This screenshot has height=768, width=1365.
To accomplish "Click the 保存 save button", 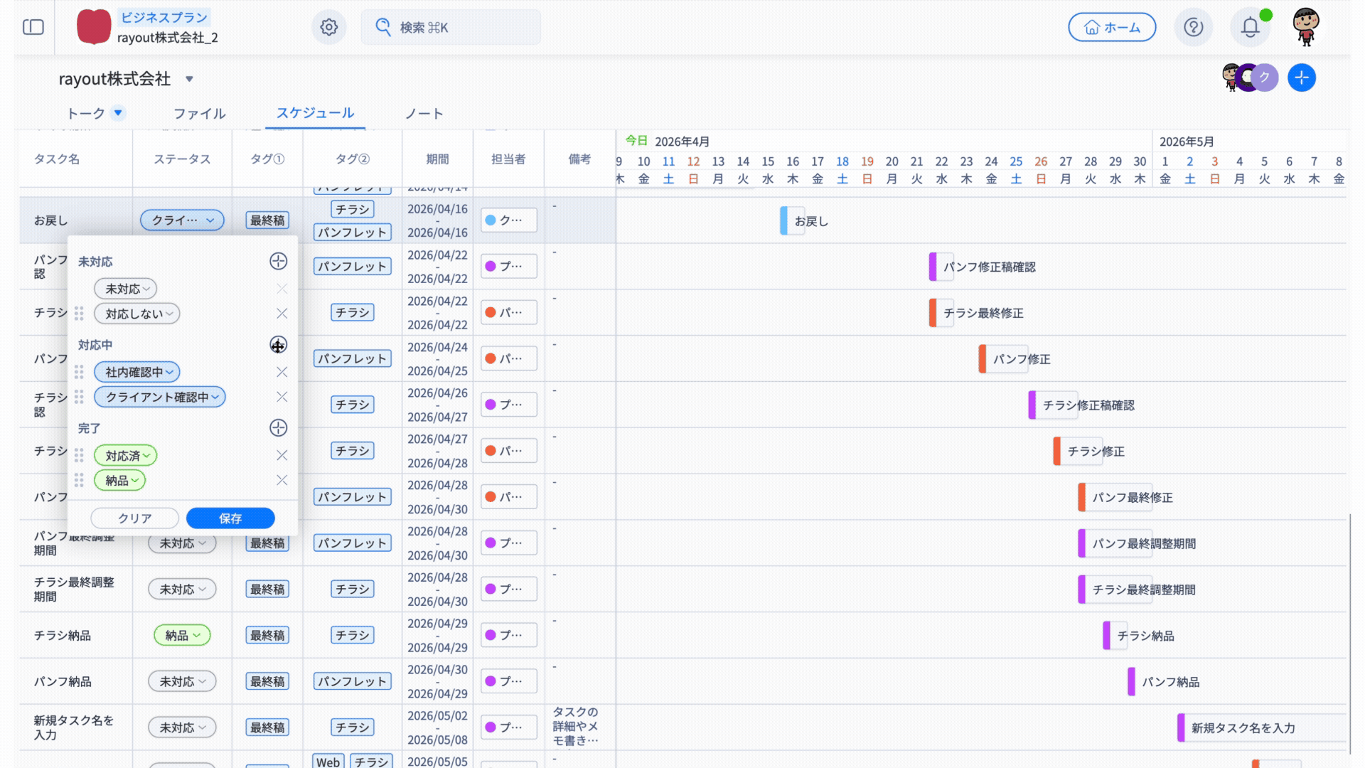I will (230, 518).
